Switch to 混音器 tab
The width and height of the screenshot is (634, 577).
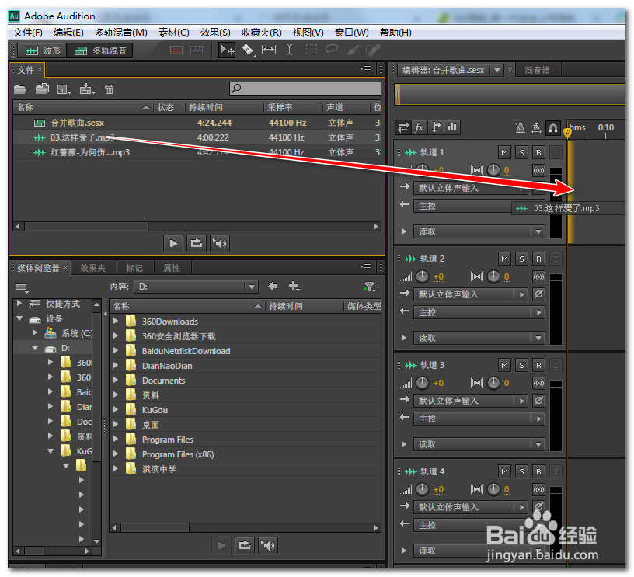538,71
